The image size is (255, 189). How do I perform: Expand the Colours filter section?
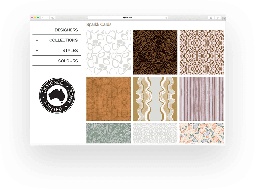[57, 61]
